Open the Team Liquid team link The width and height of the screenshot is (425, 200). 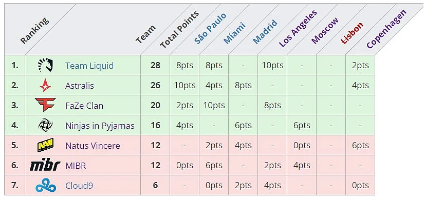pos(89,66)
